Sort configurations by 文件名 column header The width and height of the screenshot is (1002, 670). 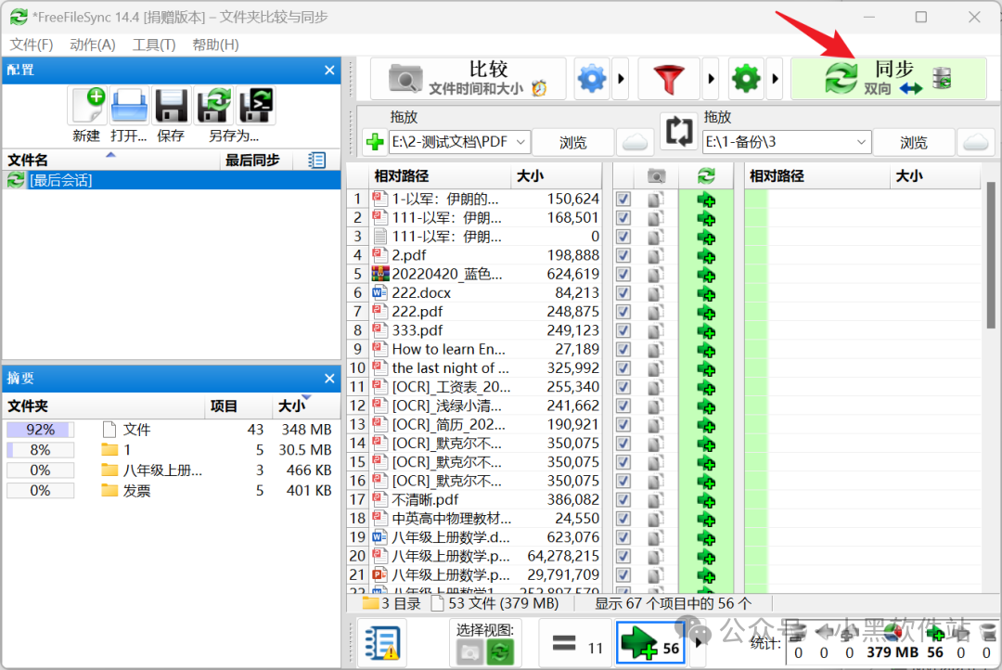(x=111, y=160)
